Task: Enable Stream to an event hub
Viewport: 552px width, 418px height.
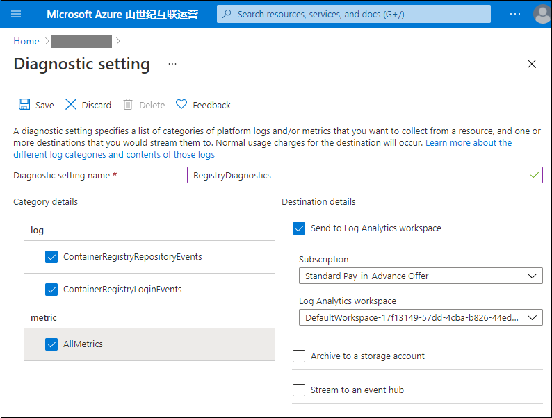Action: point(299,390)
